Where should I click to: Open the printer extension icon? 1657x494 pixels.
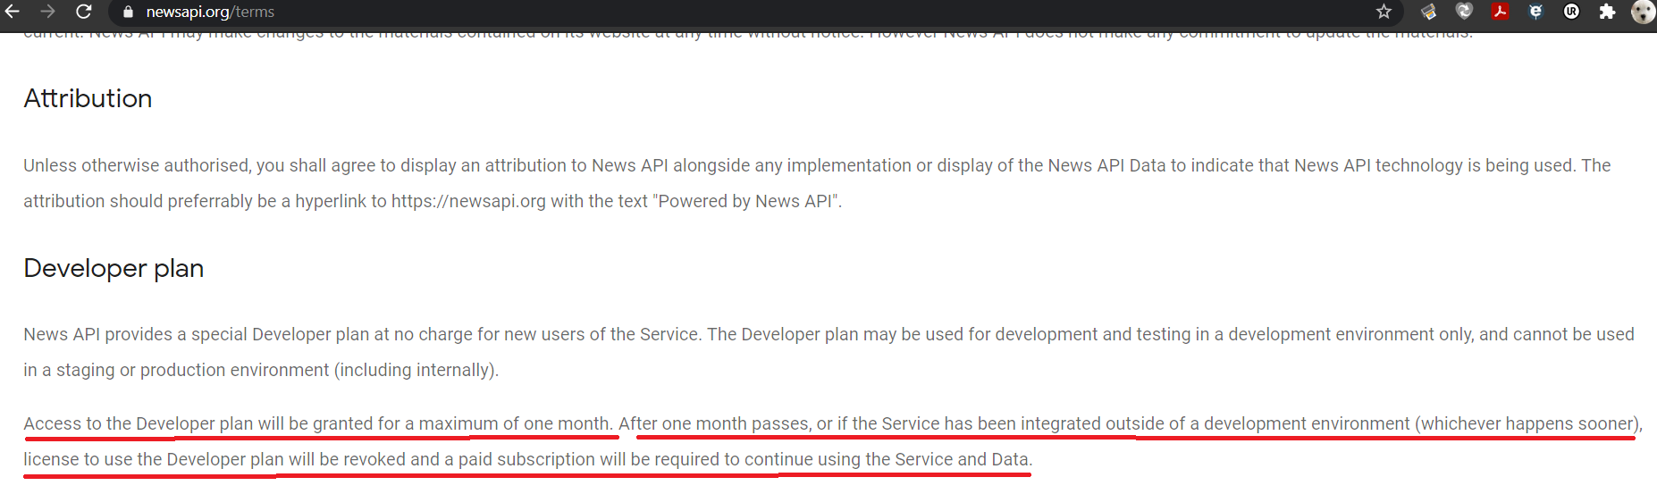point(1428,12)
